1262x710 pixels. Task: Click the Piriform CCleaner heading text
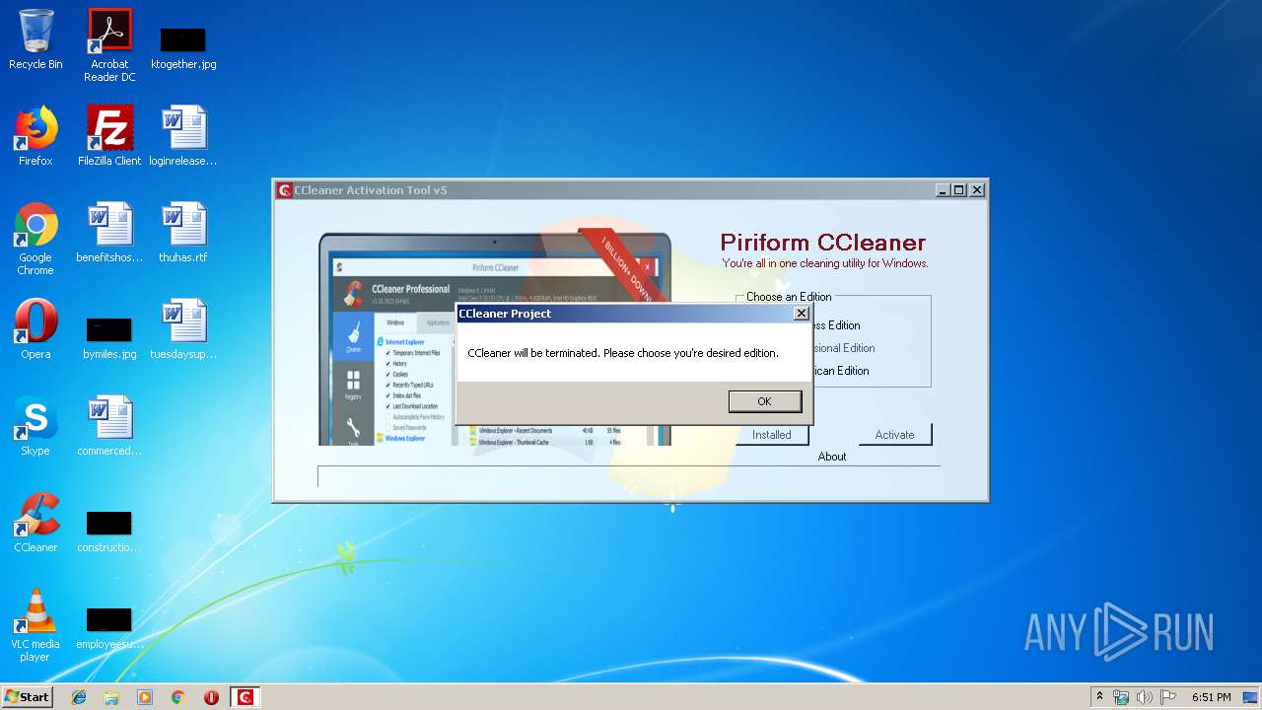pos(823,243)
